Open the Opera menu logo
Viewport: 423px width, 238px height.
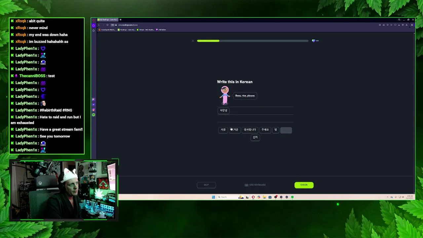click(x=94, y=20)
